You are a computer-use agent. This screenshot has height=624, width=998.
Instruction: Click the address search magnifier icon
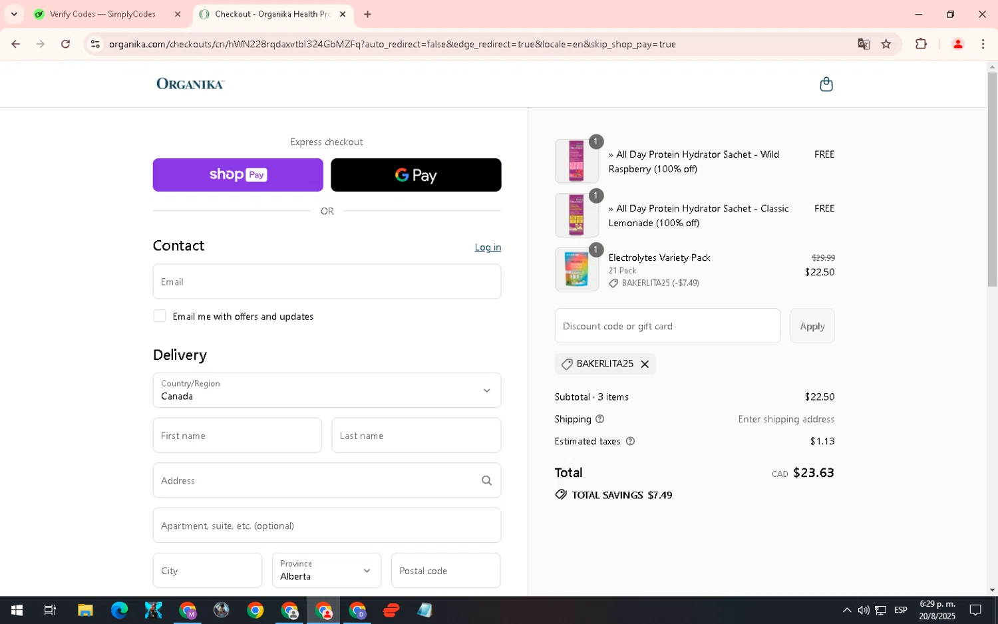click(486, 480)
